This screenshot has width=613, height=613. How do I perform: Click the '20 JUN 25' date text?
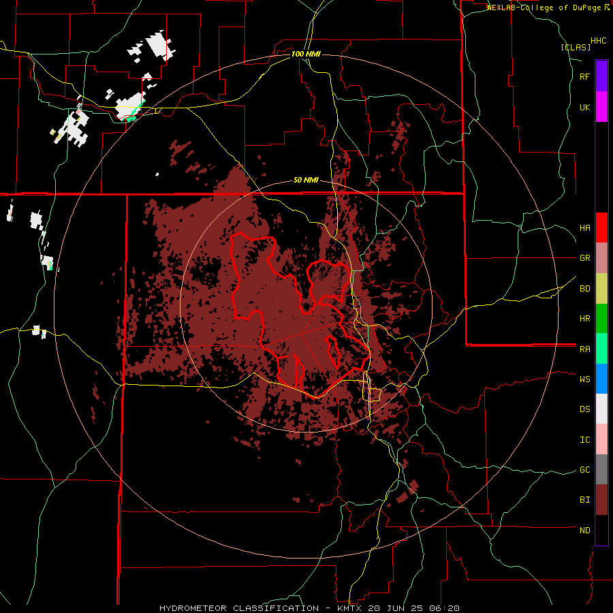[x=395, y=608]
